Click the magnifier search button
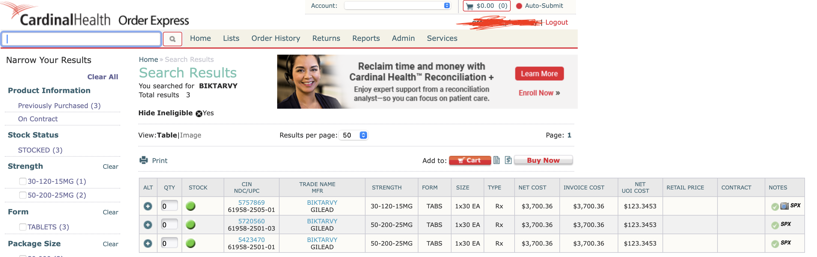 172,39
